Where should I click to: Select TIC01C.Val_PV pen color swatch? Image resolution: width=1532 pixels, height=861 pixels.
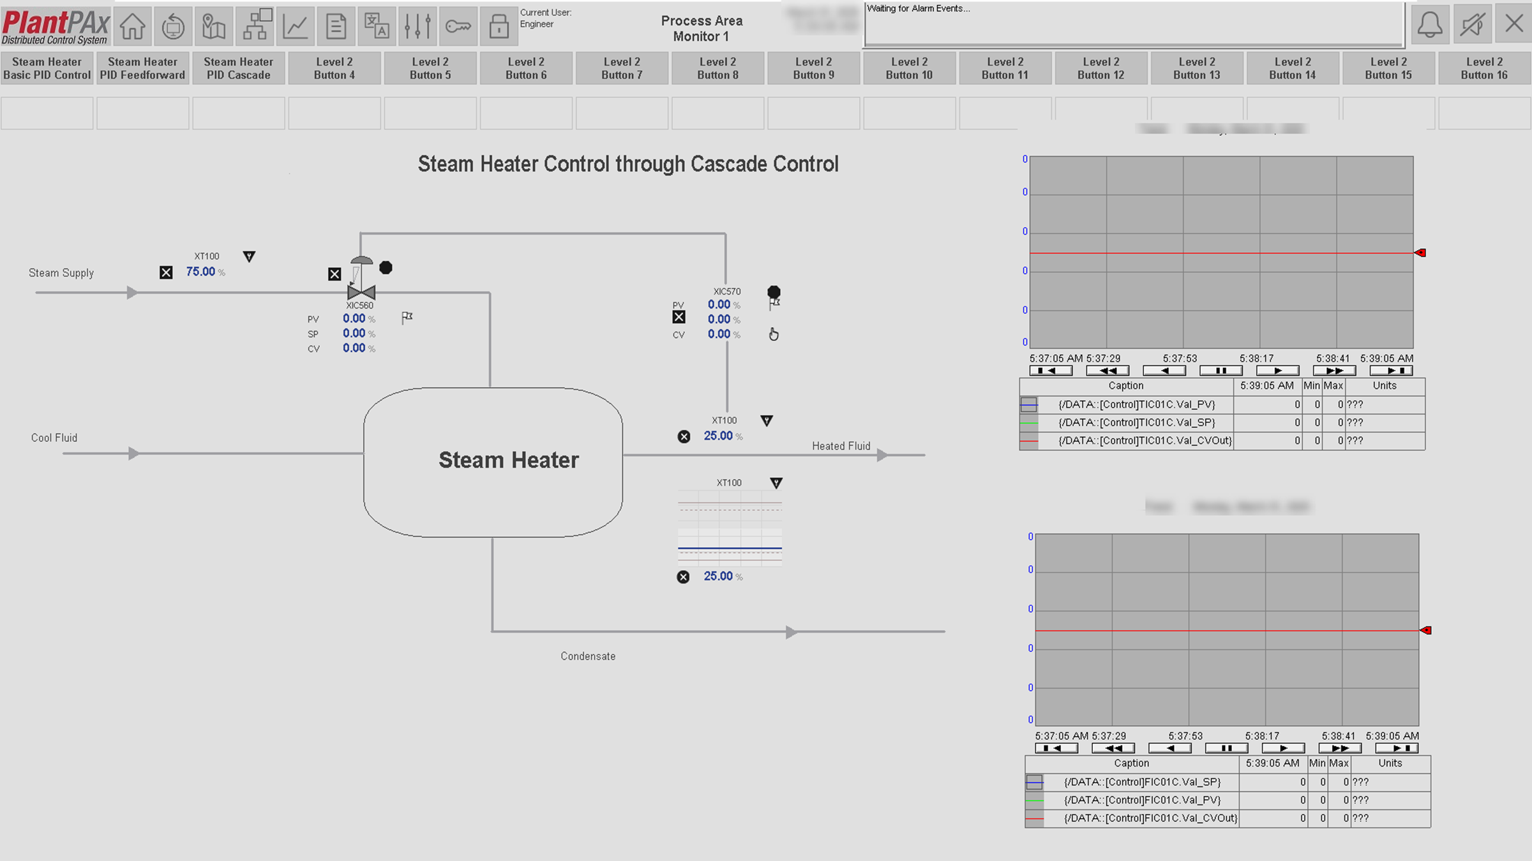click(x=1029, y=404)
